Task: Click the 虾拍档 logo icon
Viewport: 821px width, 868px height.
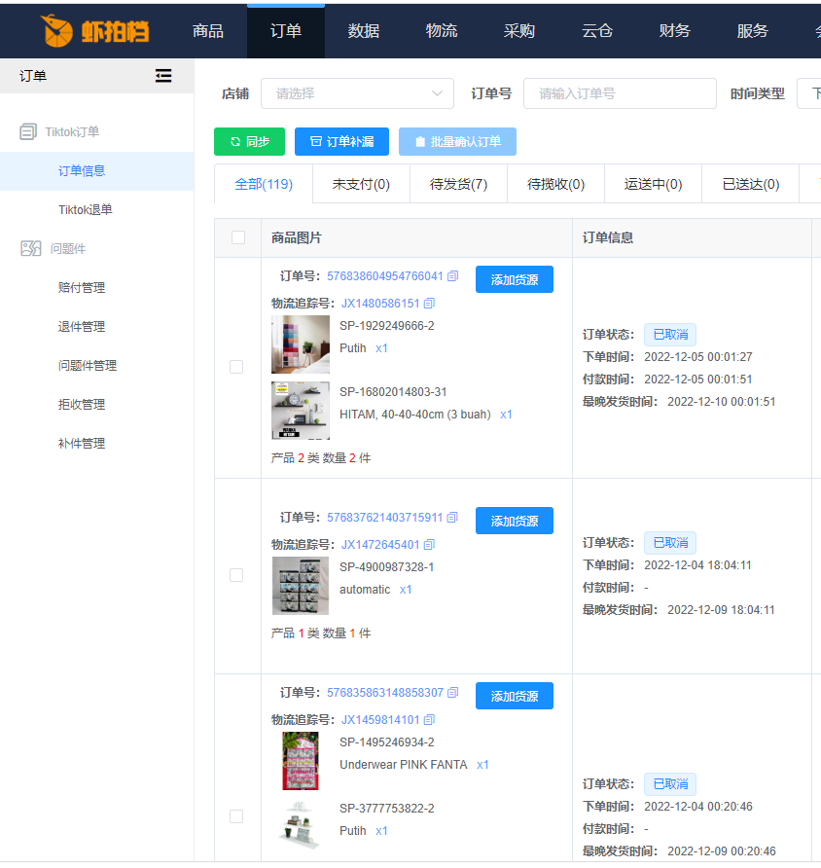Action: (x=57, y=30)
